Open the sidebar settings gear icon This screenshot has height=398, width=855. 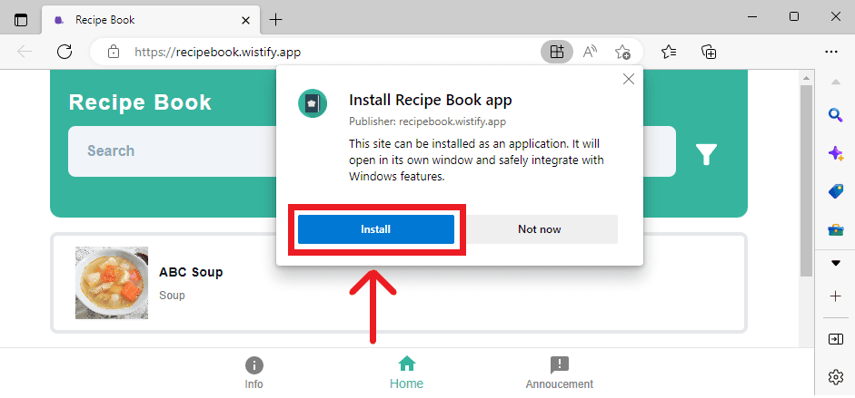pyautogui.click(x=835, y=377)
